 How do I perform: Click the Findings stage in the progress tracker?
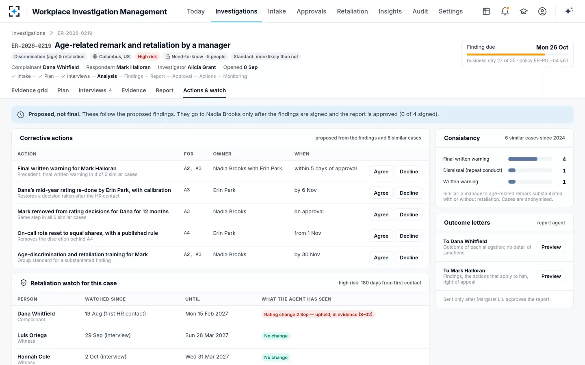click(134, 76)
